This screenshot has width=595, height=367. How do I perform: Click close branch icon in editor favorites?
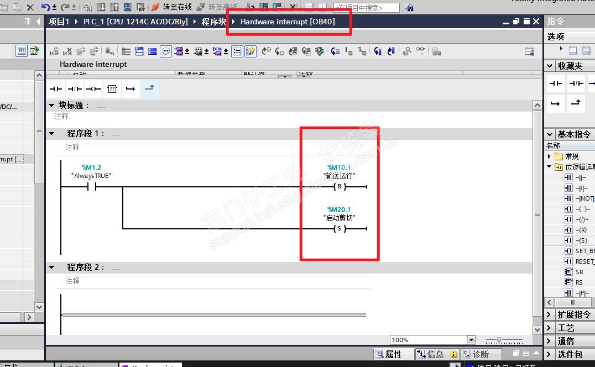point(149,88)
